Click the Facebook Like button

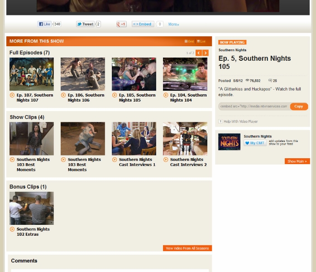click(44, 24)
